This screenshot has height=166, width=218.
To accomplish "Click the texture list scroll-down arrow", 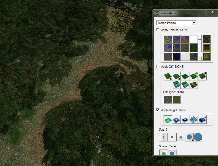I will tap(200, 59).
